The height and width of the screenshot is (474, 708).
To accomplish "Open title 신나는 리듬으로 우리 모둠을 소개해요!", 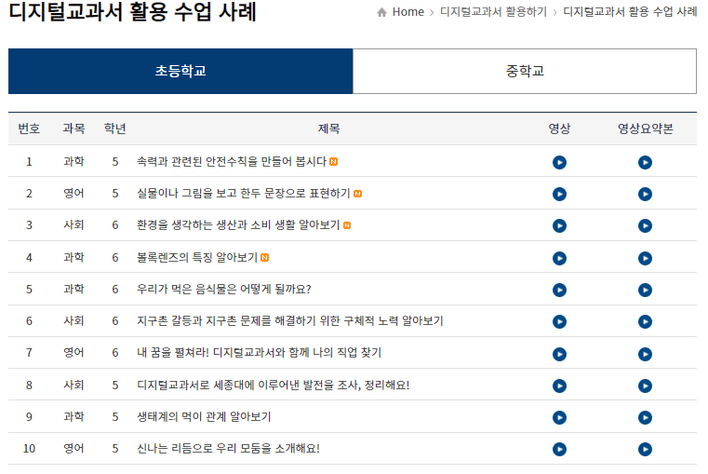I will [228, 448].
